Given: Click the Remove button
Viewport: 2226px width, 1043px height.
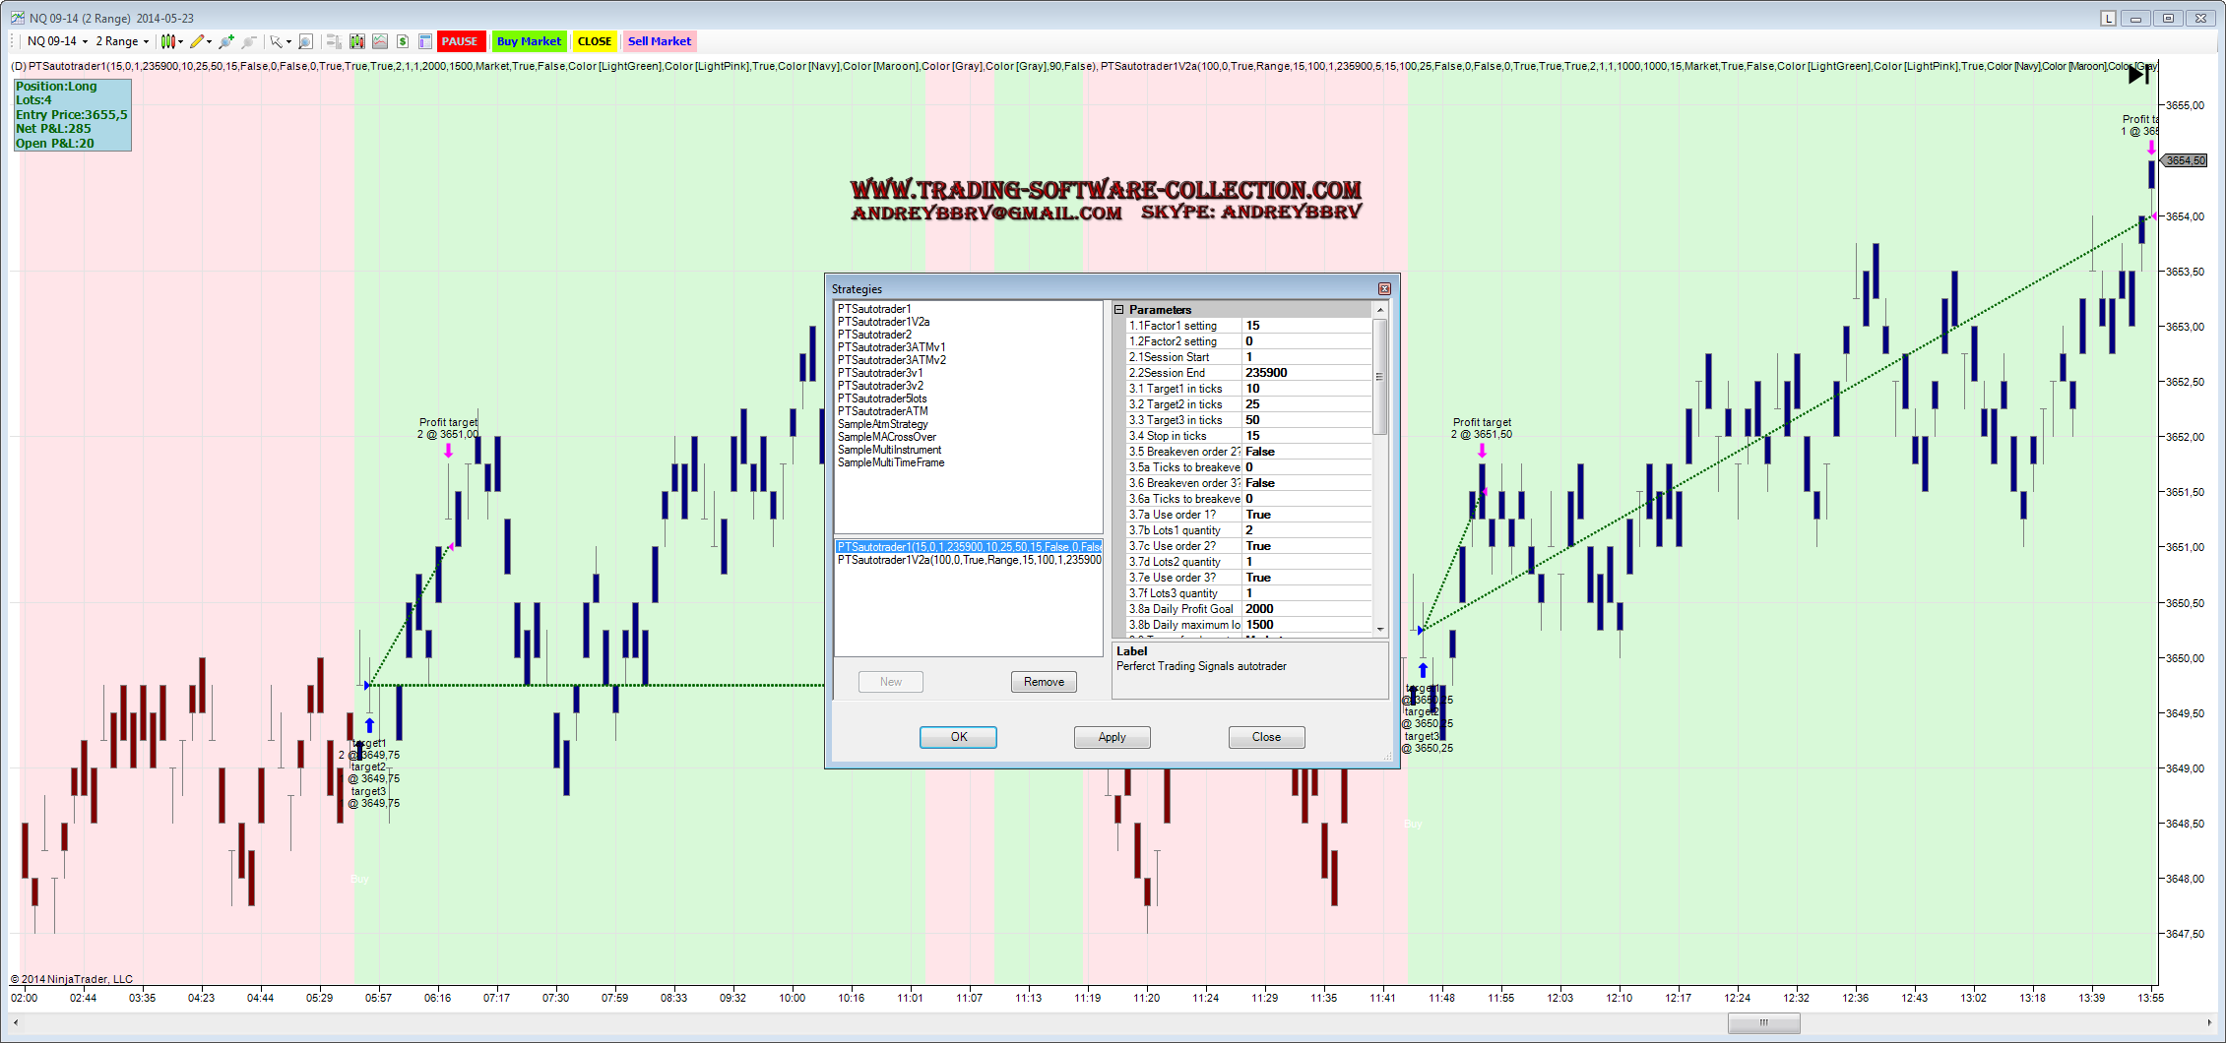Looking at the screenshot, I should click(x=1044, y=682).
